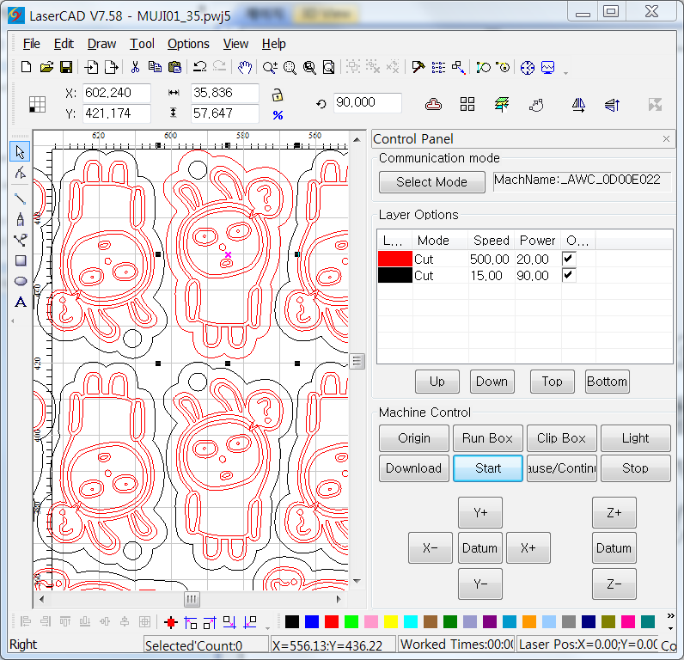Pick the yellow color swatch
Viewport: 684px width, 660px height.
pos(391,621)
